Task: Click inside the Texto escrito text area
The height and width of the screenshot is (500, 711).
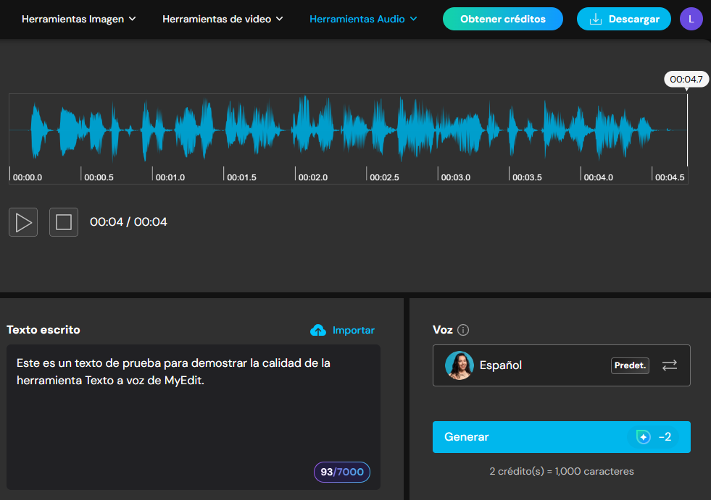Action: pyautogui.click(x=194, y=417)
